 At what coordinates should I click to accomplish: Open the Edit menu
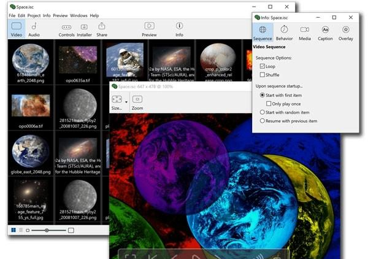pos(21,15)
